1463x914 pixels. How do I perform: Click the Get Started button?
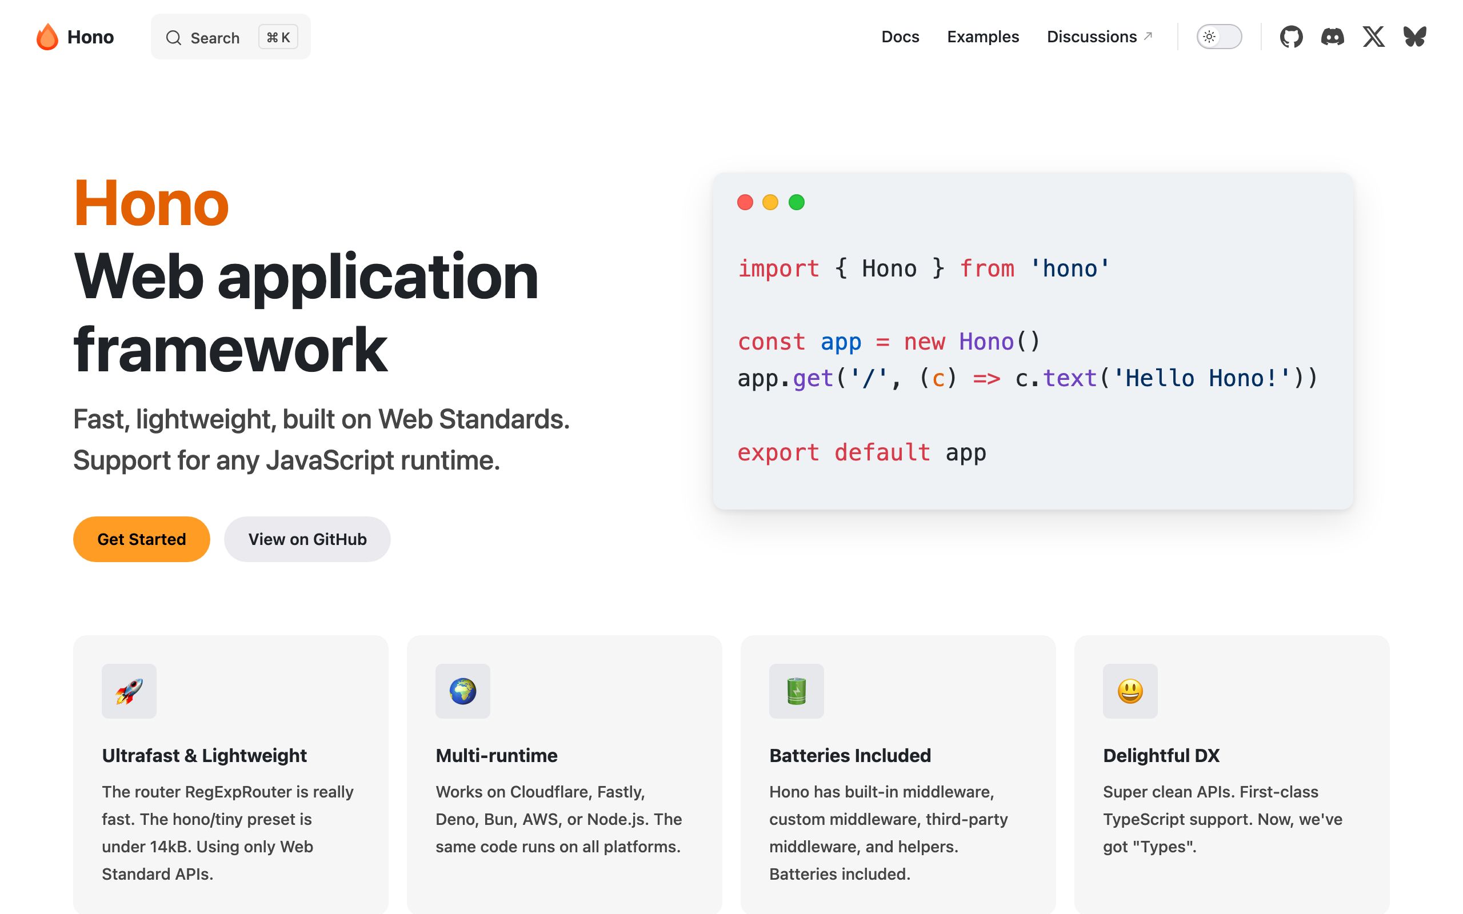142,539
